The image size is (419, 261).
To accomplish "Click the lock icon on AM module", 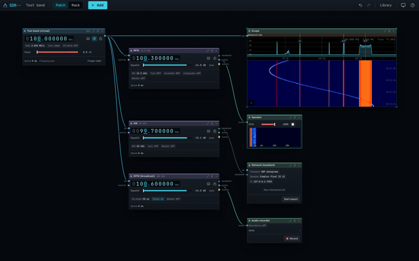I will coord(215,131).
